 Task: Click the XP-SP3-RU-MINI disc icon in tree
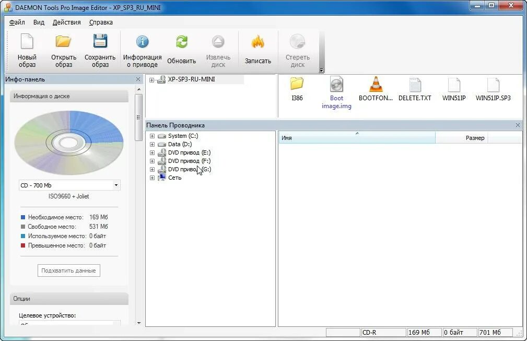point(162,79)
